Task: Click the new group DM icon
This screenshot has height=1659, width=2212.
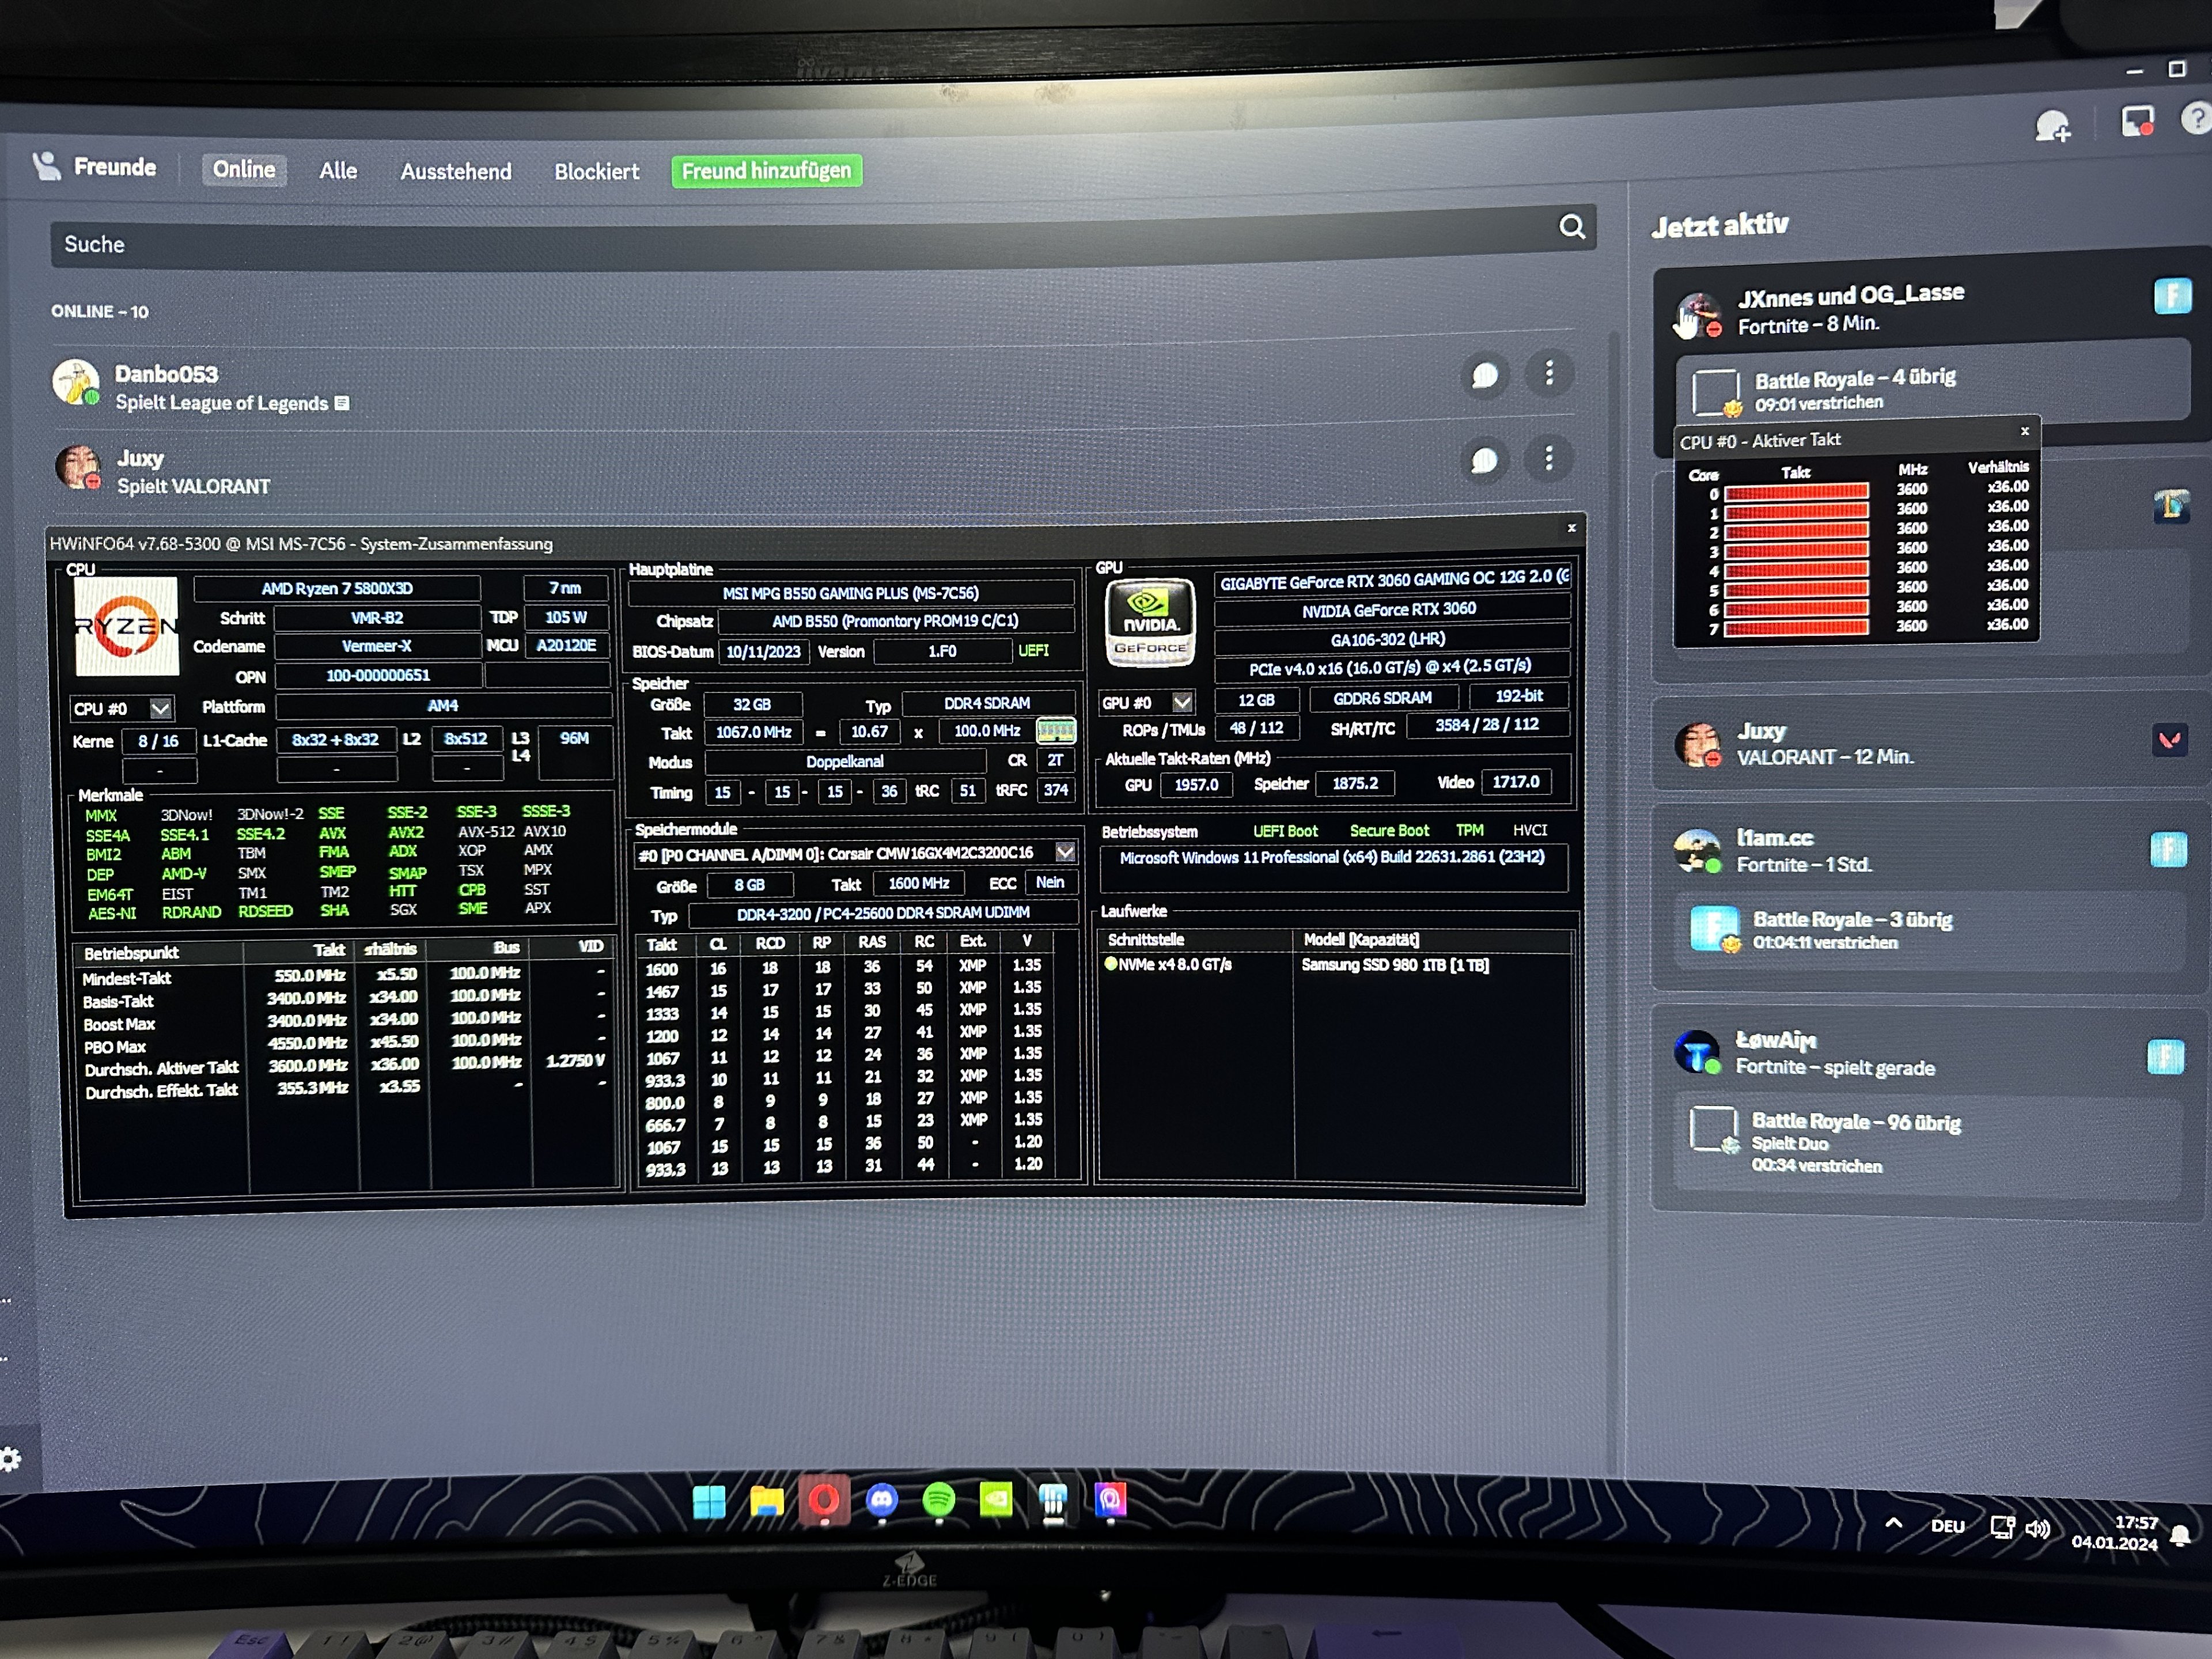Action: point(2052,126)
